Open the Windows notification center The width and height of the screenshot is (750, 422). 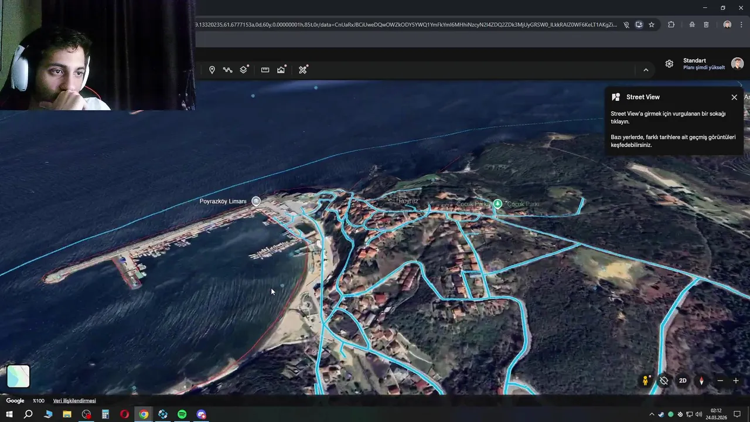737,414
